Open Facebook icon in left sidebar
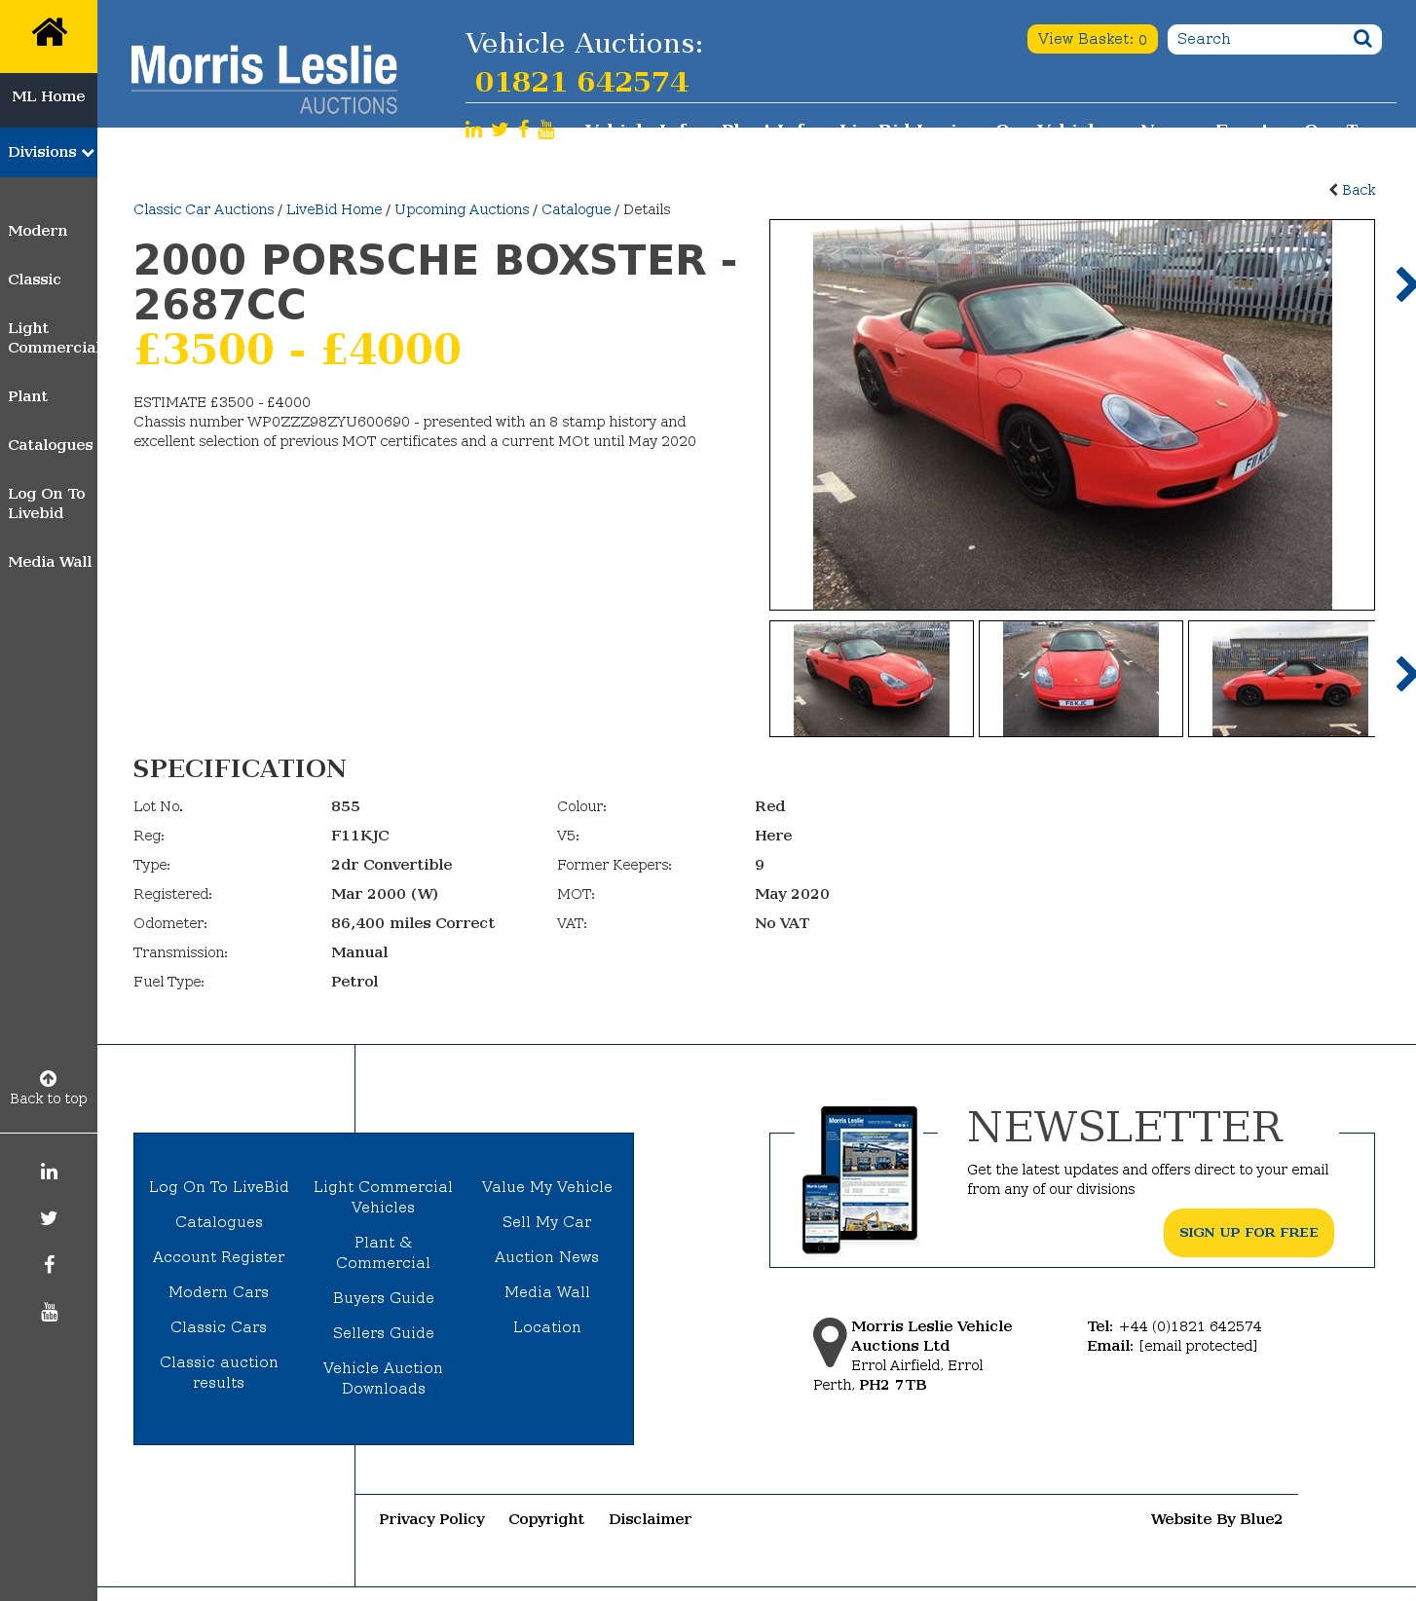 point(49,1265)
